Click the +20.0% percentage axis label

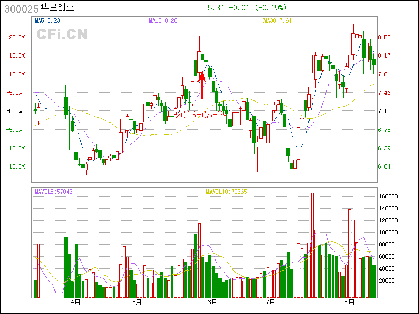[x=16, y=37]
